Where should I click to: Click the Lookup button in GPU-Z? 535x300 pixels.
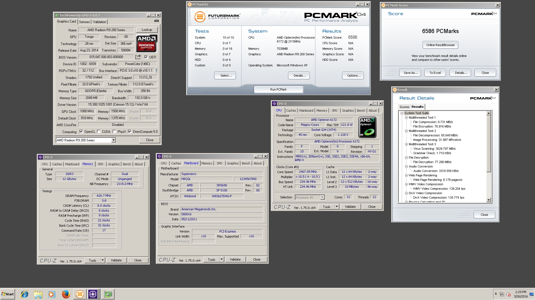click(x=147, y=30)
